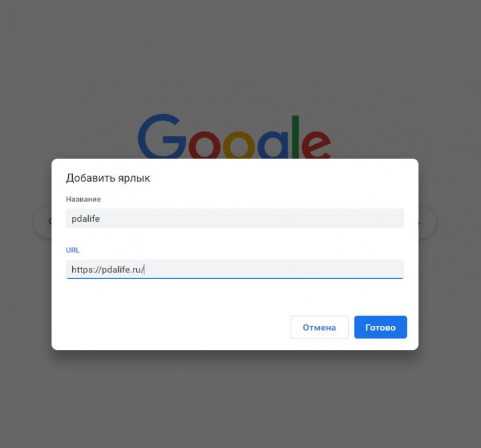This screenshot has width=481, height=448.
Task: Click the red e of the Google logo
Action: [316, 144]
